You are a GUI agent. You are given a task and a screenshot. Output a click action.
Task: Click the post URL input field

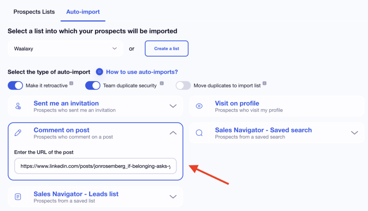coord(96,166)
